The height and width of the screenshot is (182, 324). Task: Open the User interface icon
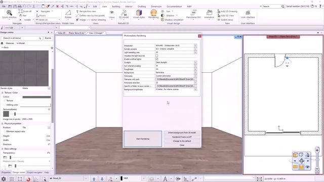coord(248,14)
